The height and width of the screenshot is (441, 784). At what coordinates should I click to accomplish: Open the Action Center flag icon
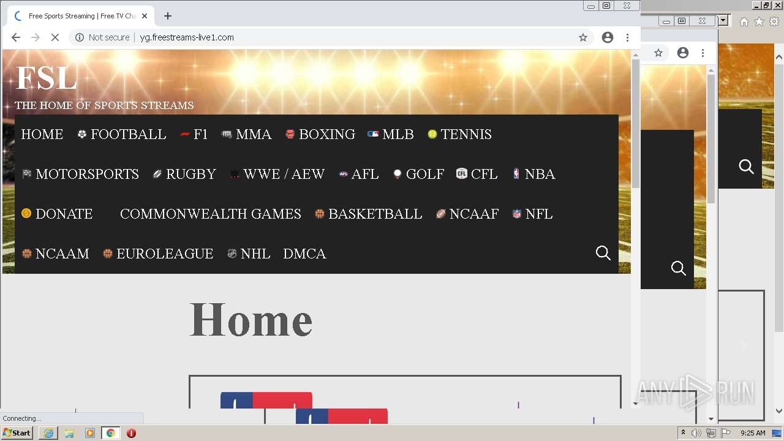pyautogui.click(x=725, y=433)
